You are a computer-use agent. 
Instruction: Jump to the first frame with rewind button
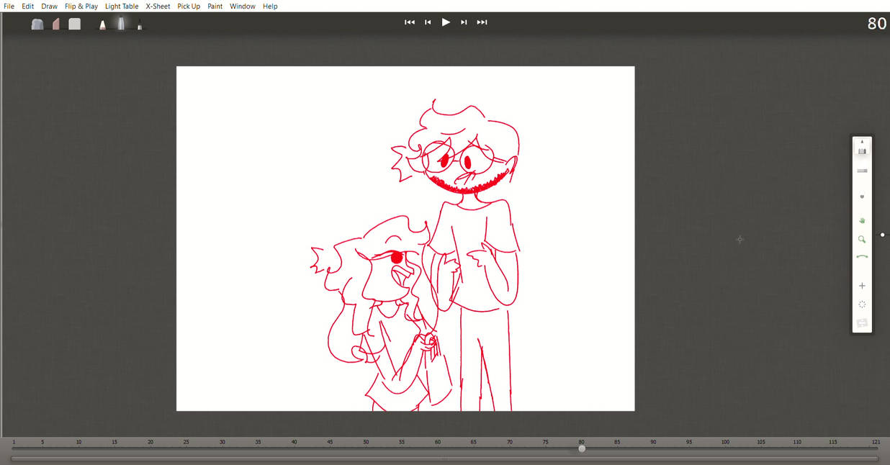(x=409, y=22)
